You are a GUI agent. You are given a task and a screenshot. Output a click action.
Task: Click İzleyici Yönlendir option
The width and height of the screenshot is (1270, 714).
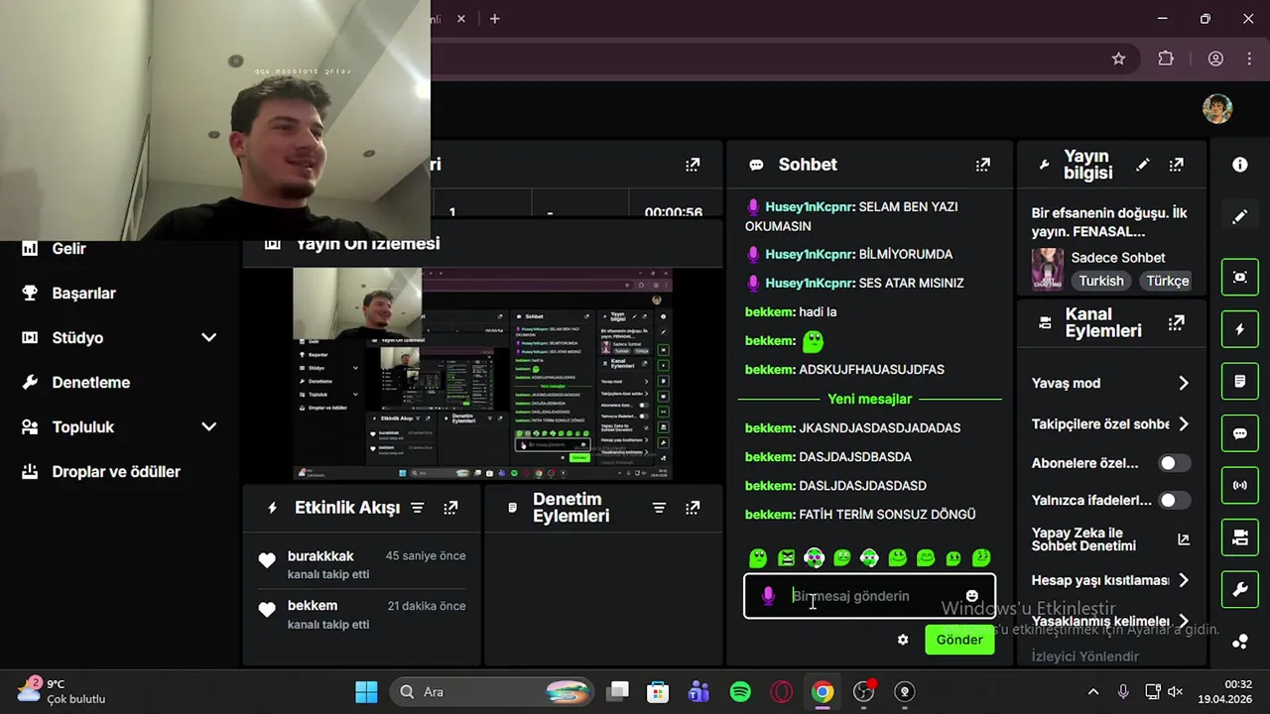point(1085,656)
